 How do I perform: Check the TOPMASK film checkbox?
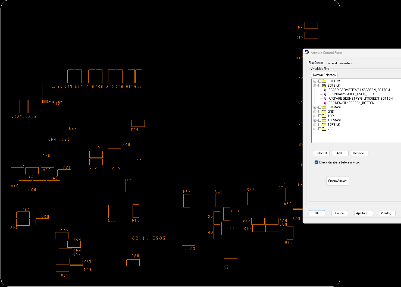[x=320, y=120]
